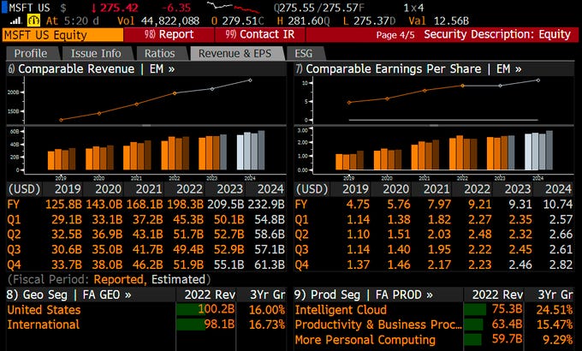Click FY 2019 revenue value 125.8B
The image size is (582, 351).
(x=63, y=205)
